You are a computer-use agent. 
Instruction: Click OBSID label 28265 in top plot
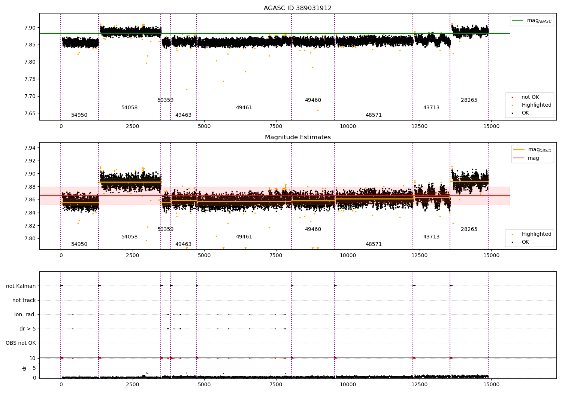click(x=469, y=100)
